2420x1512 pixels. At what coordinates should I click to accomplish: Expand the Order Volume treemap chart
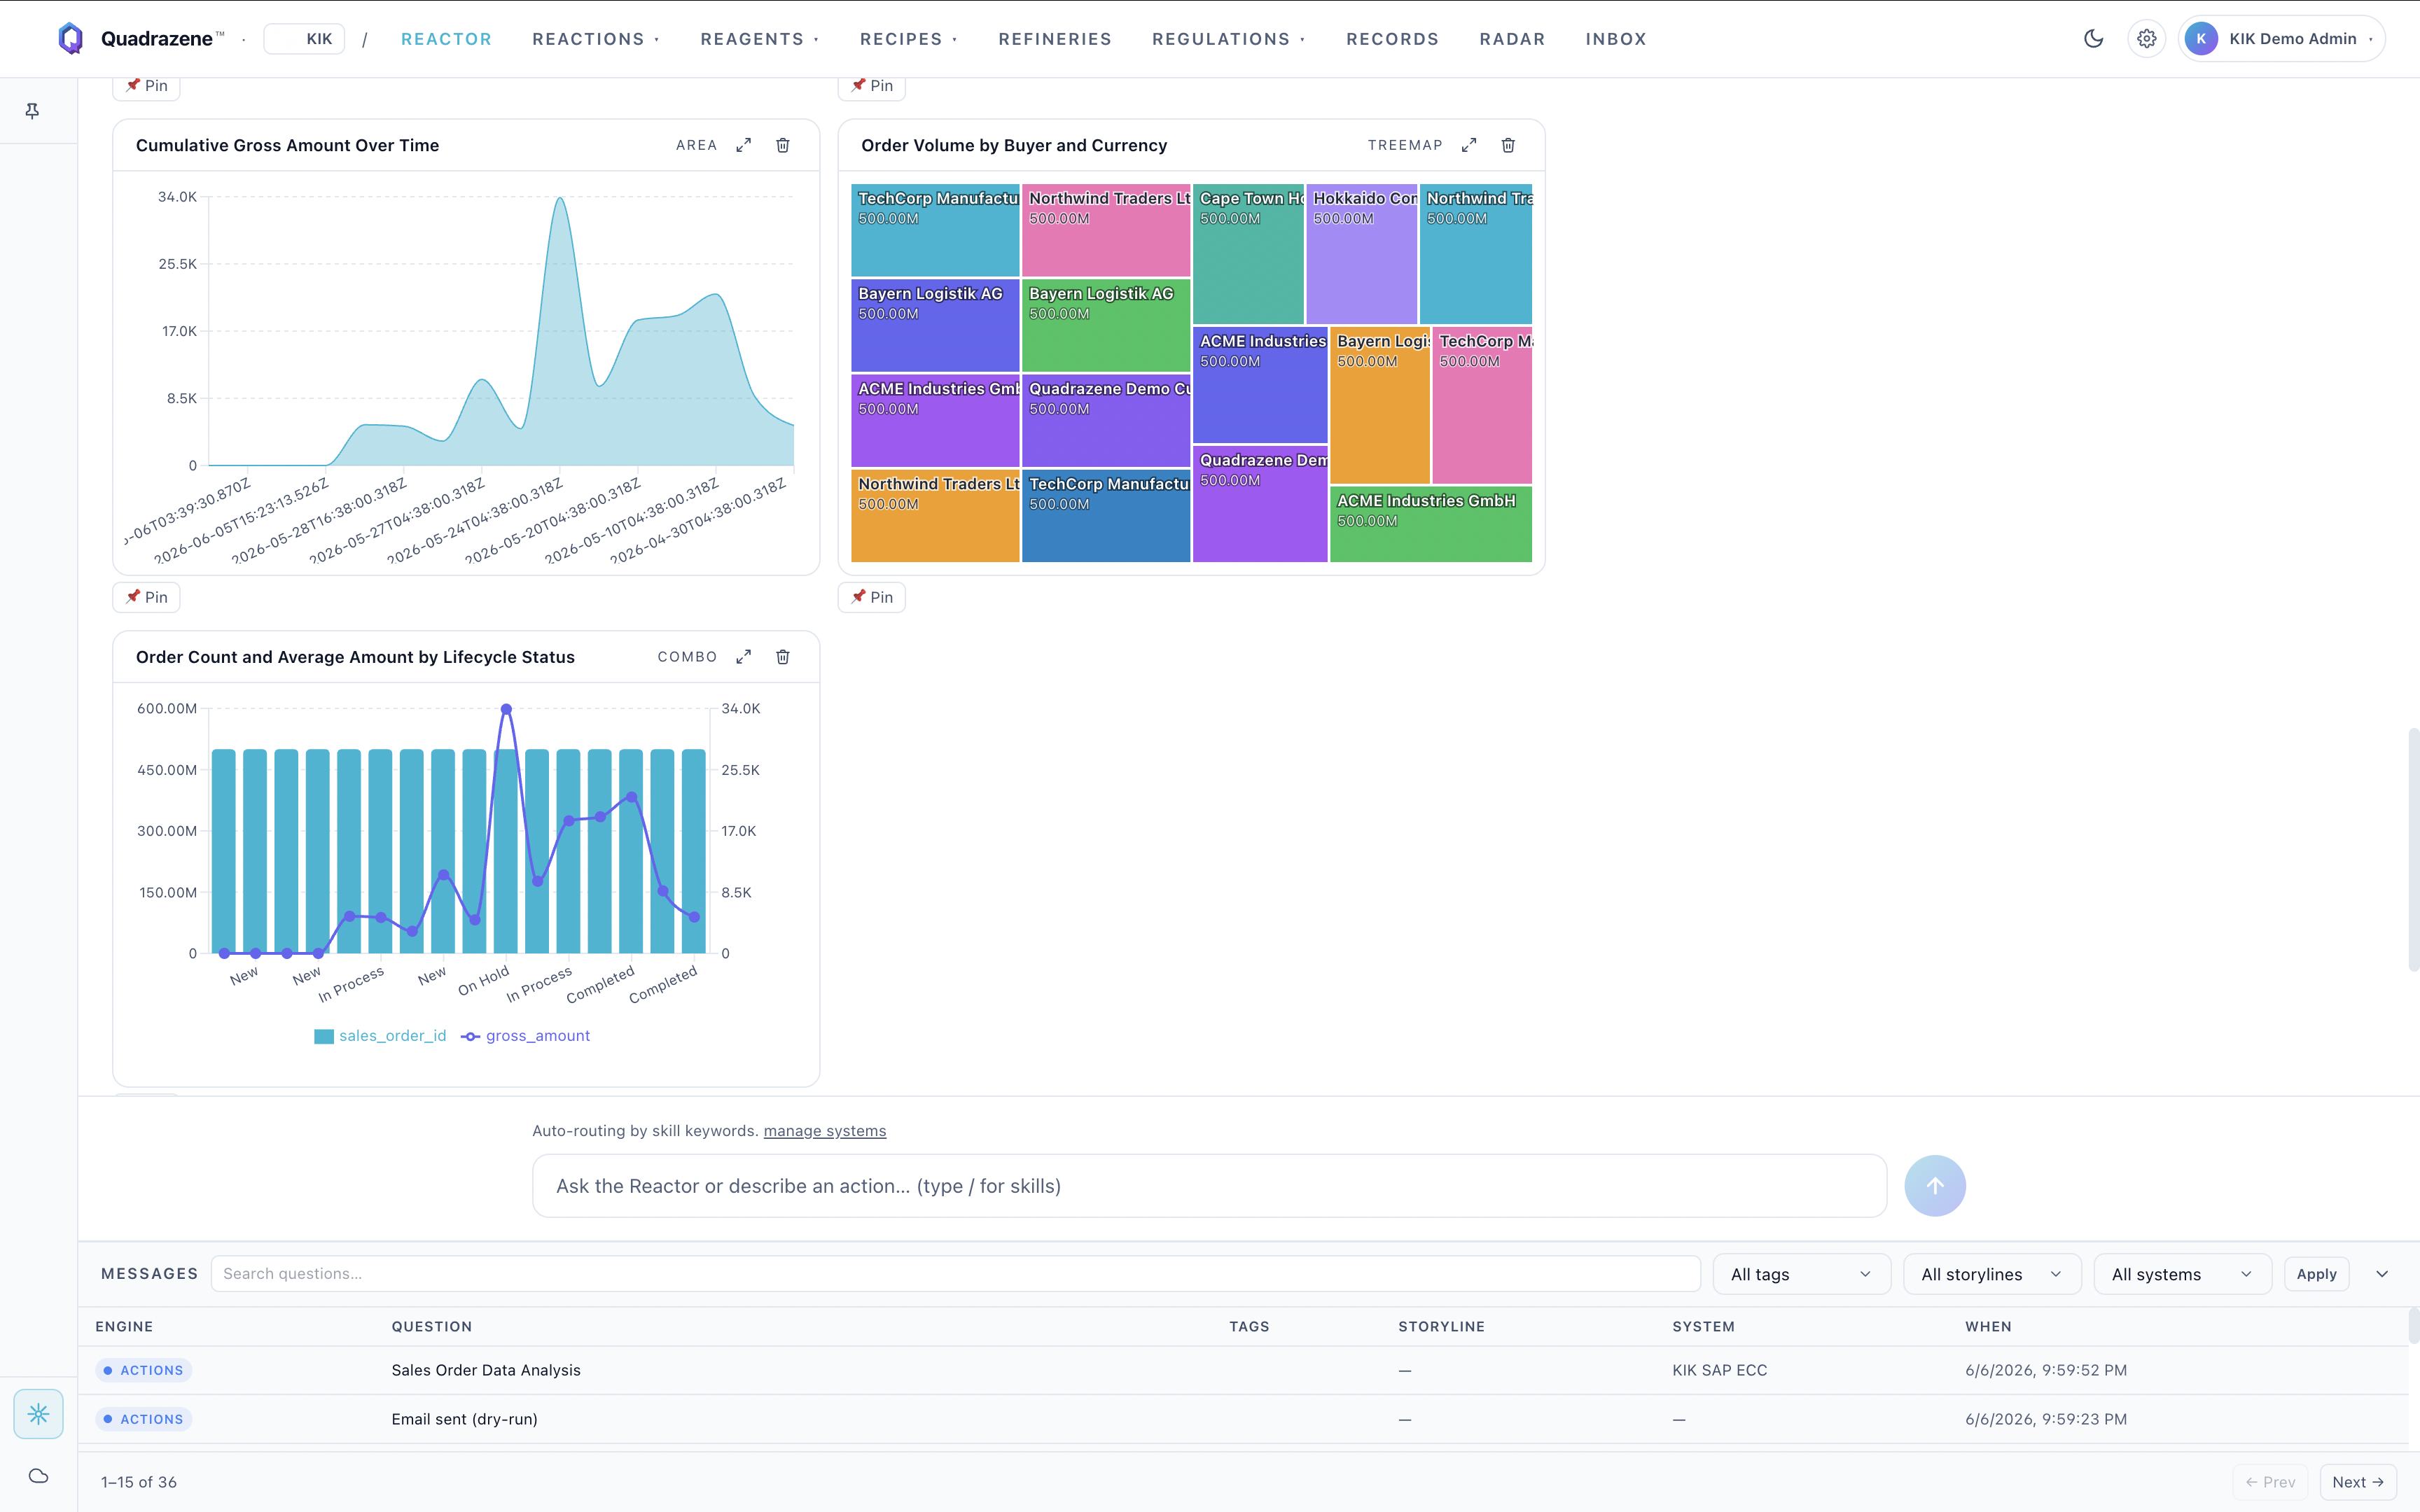[1468, 145]
